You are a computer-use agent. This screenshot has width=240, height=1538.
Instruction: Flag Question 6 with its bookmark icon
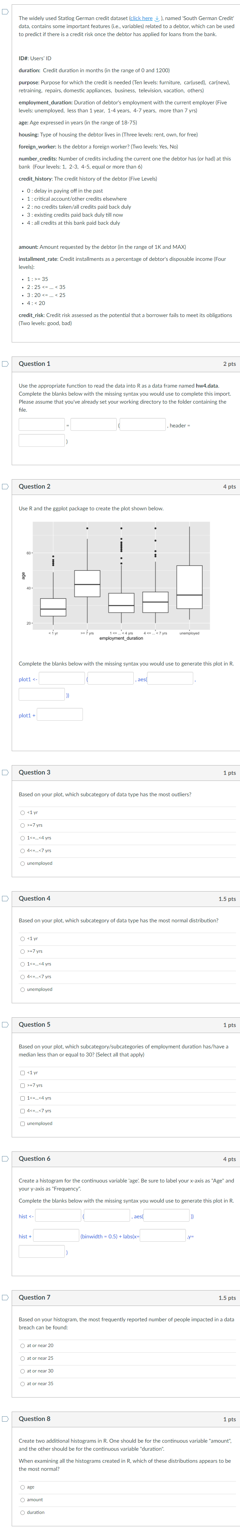5,1159
